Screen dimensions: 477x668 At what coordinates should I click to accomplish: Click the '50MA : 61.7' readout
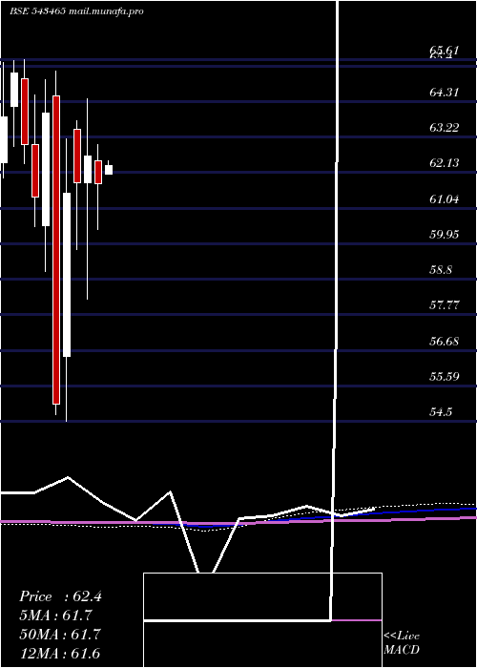(x=60, y=635)
